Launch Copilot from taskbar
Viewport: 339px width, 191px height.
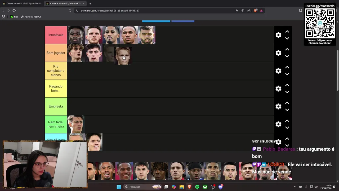point(174,187)
